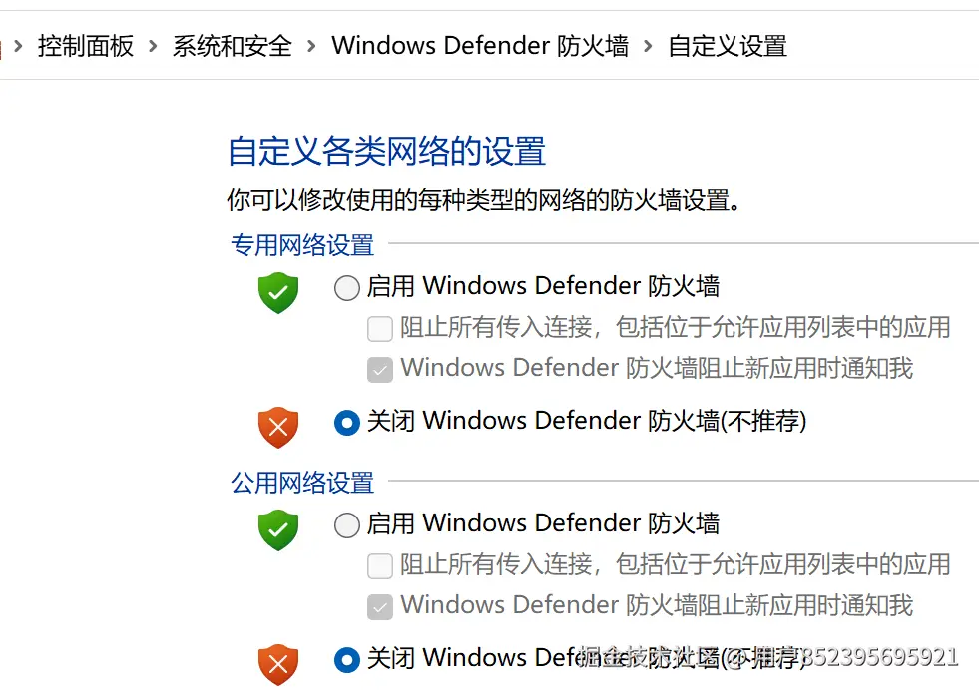Click 自定义设置 breadcrumb segment
979x690 pixels.
728,46
